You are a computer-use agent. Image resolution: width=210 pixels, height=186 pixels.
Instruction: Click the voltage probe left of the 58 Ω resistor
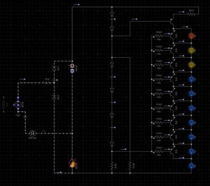(x=181, y=12)
